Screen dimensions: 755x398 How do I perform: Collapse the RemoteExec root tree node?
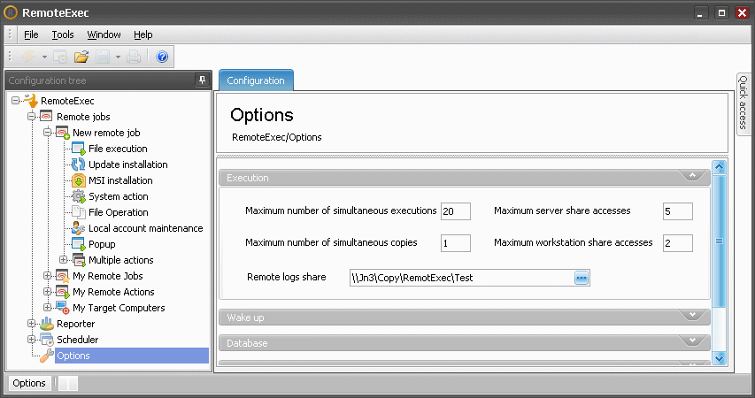(x=15, y=101)
